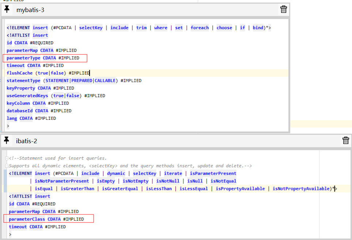This screenshot has width=352, height=240.
Task: Click the keyColumn attribute name
Action: [x=18, y=103]
